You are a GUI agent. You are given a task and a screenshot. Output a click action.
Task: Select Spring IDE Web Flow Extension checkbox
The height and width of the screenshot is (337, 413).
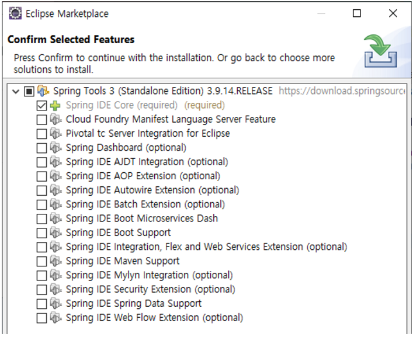click(41, 318)
